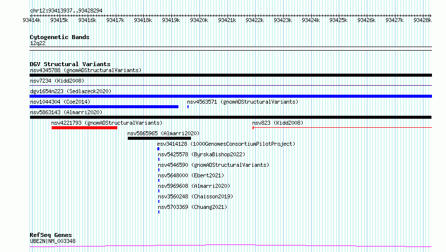This screenshot has height=252, width=446.
Task: Click the 93418k ruler tick label
Action: point(143,21)
